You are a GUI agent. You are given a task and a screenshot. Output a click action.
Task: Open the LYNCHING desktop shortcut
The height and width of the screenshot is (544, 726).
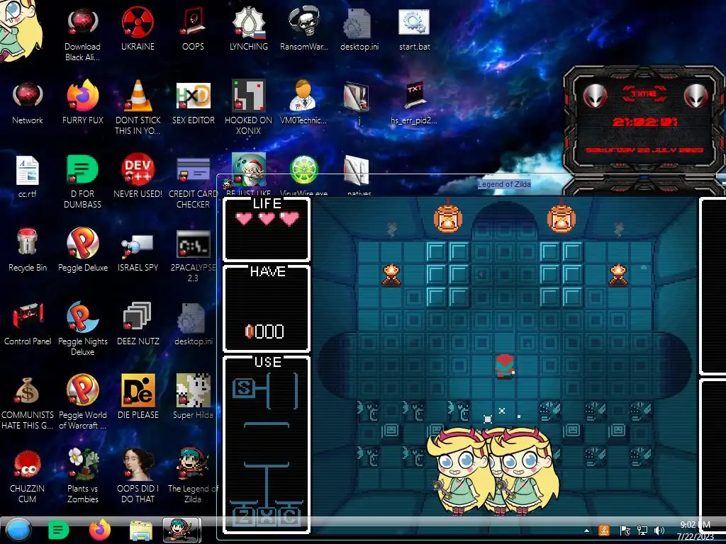(x=249, y=30)
